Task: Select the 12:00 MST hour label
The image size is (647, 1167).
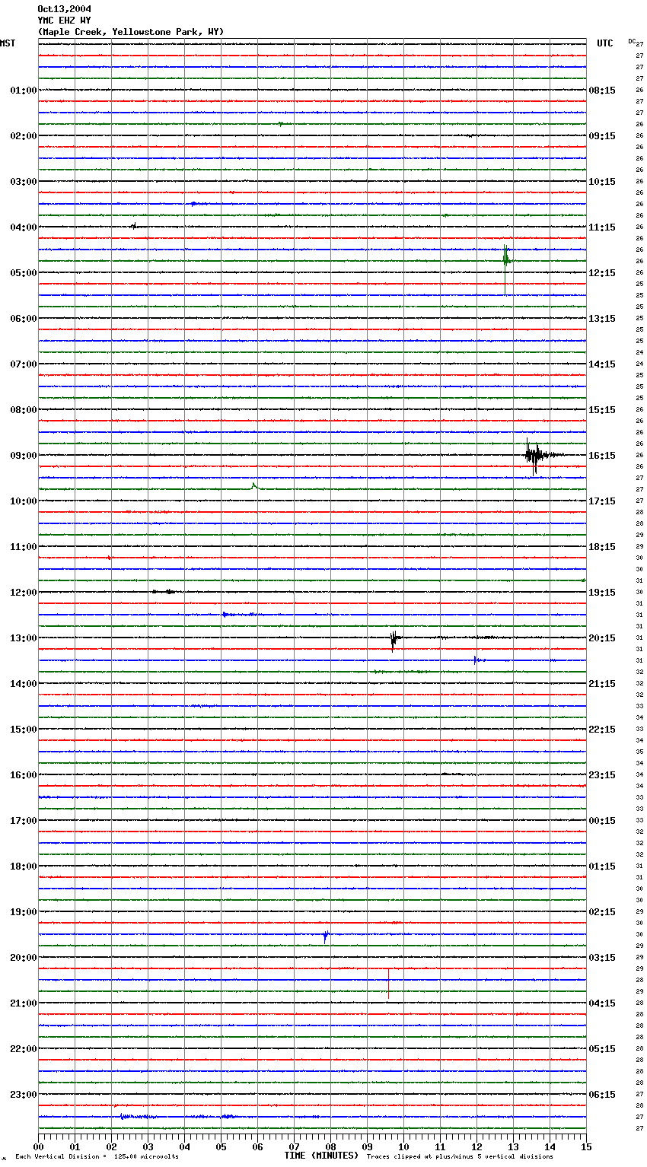Action: (x=24, y=593)
